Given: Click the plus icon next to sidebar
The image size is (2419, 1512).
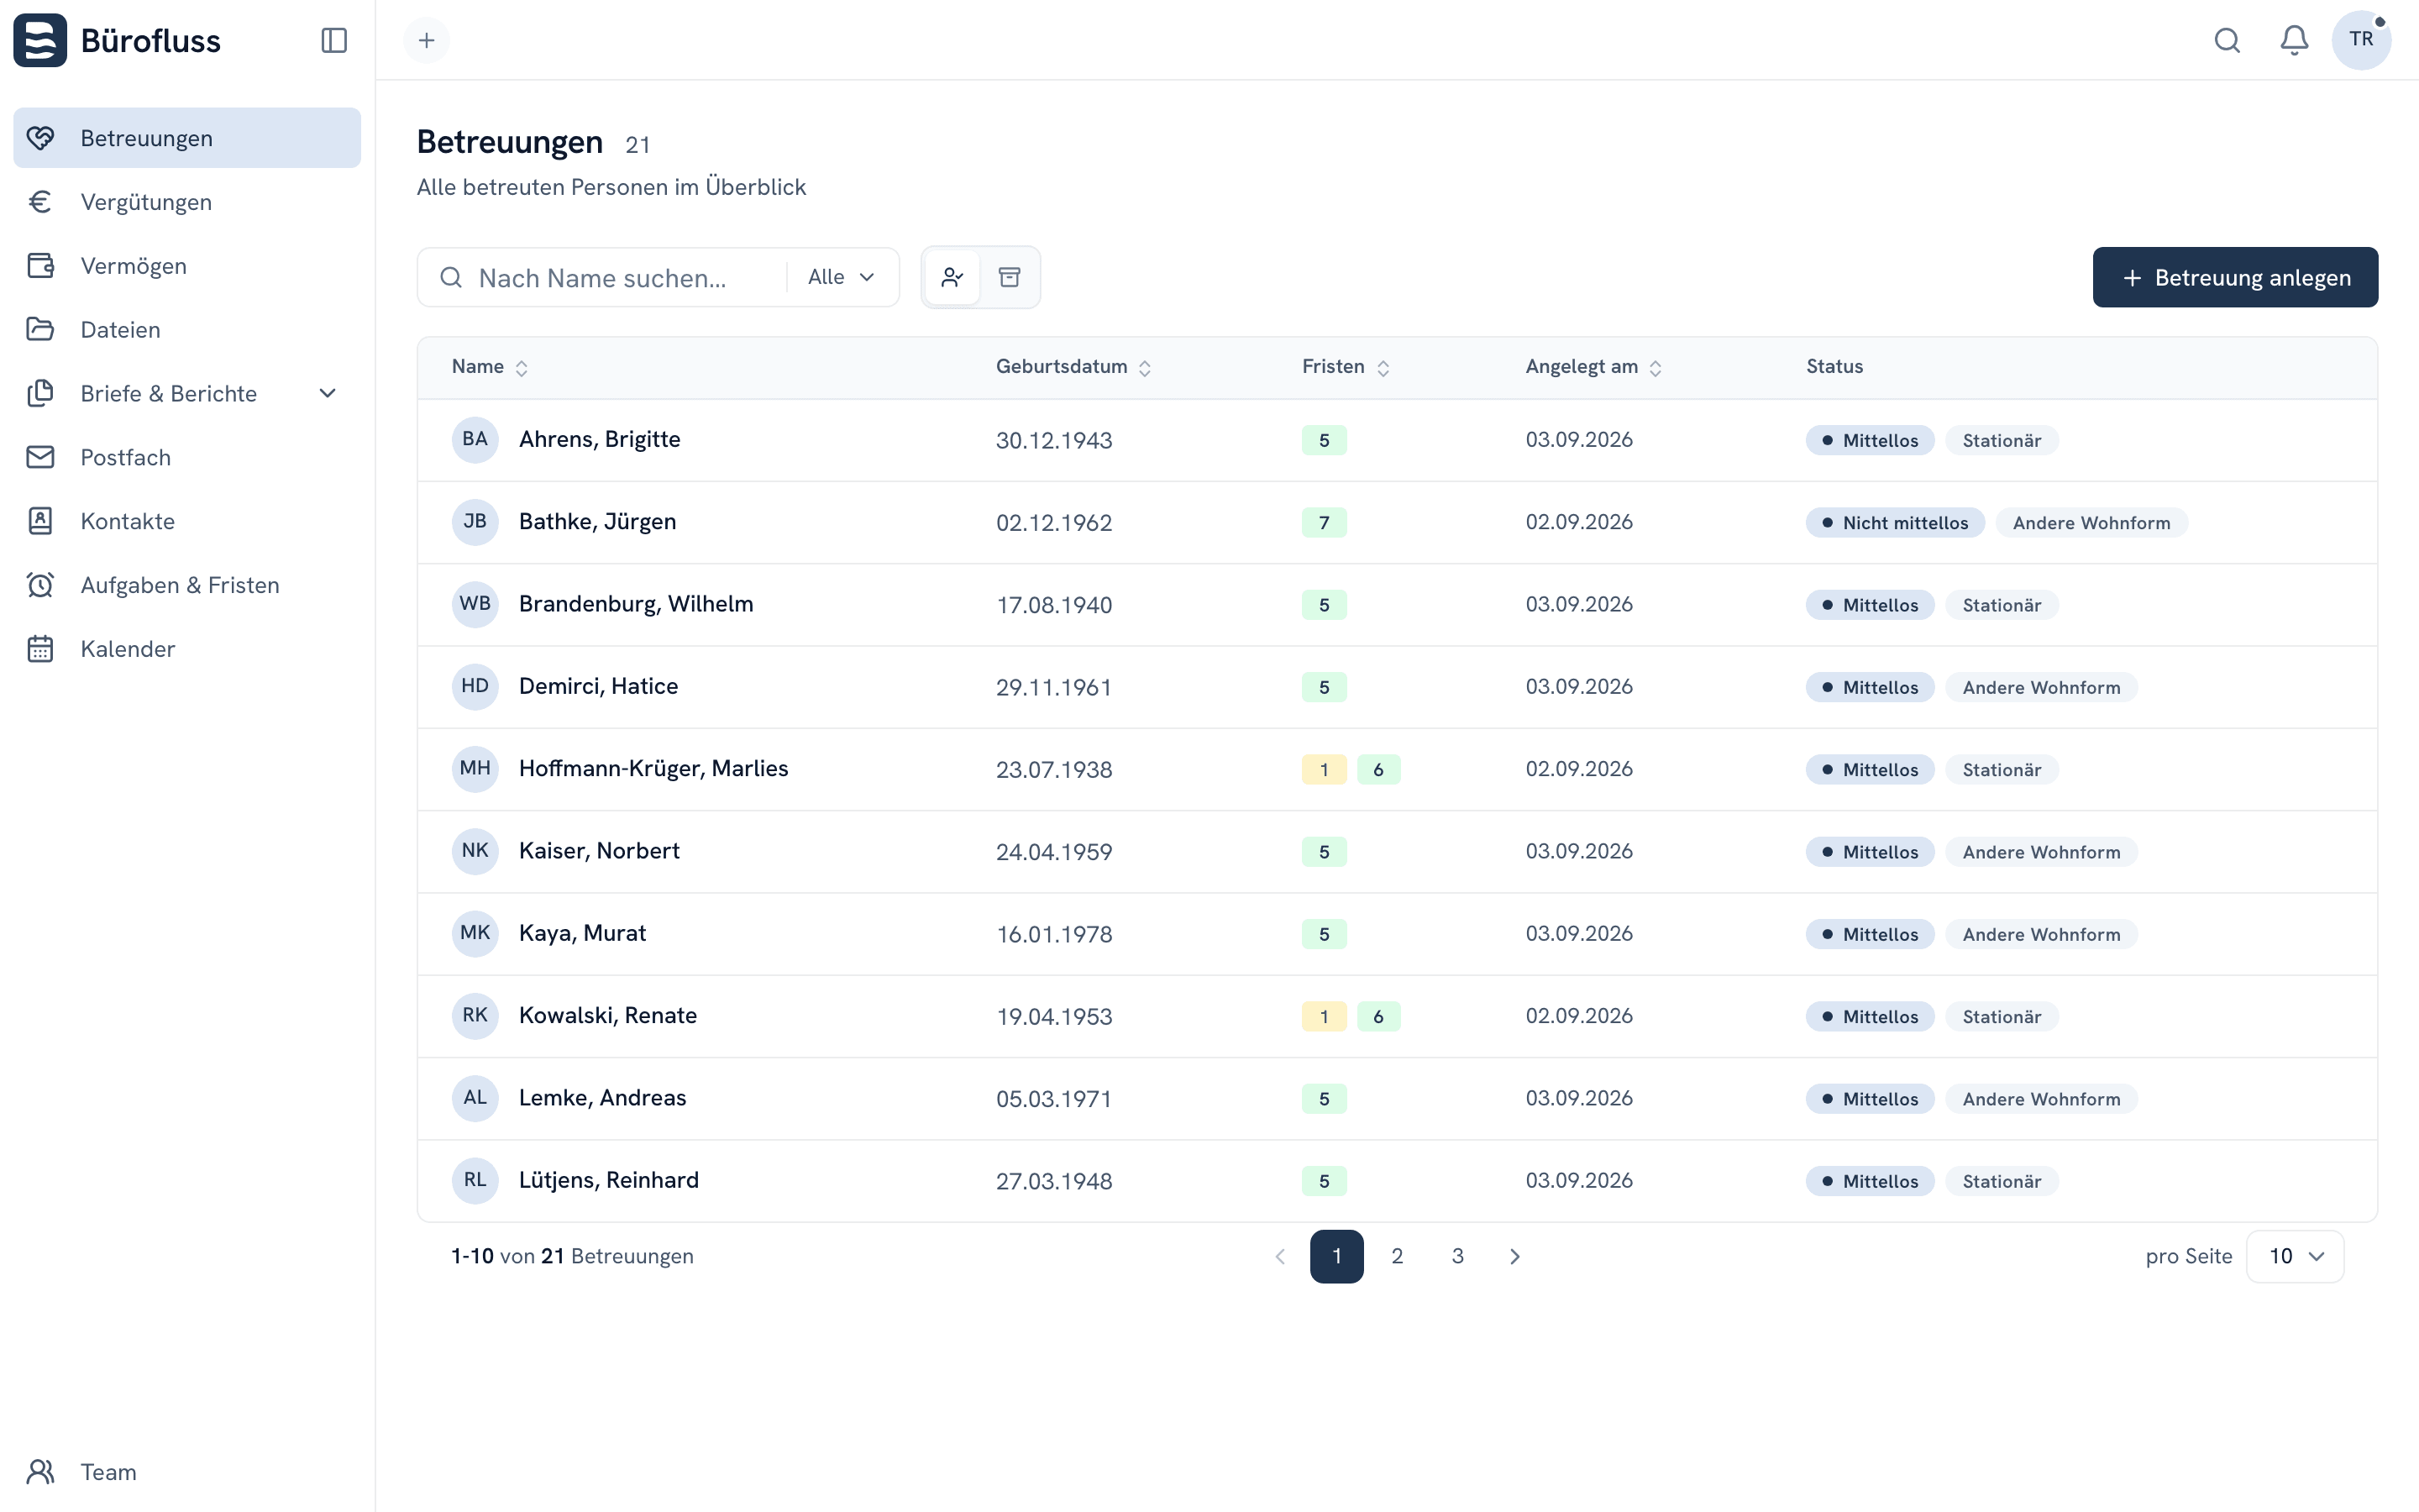Looking at the screenshot, I should 427,40.
